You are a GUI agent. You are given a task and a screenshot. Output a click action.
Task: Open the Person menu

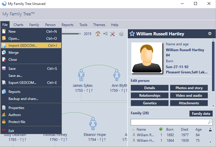click(50, 25)
